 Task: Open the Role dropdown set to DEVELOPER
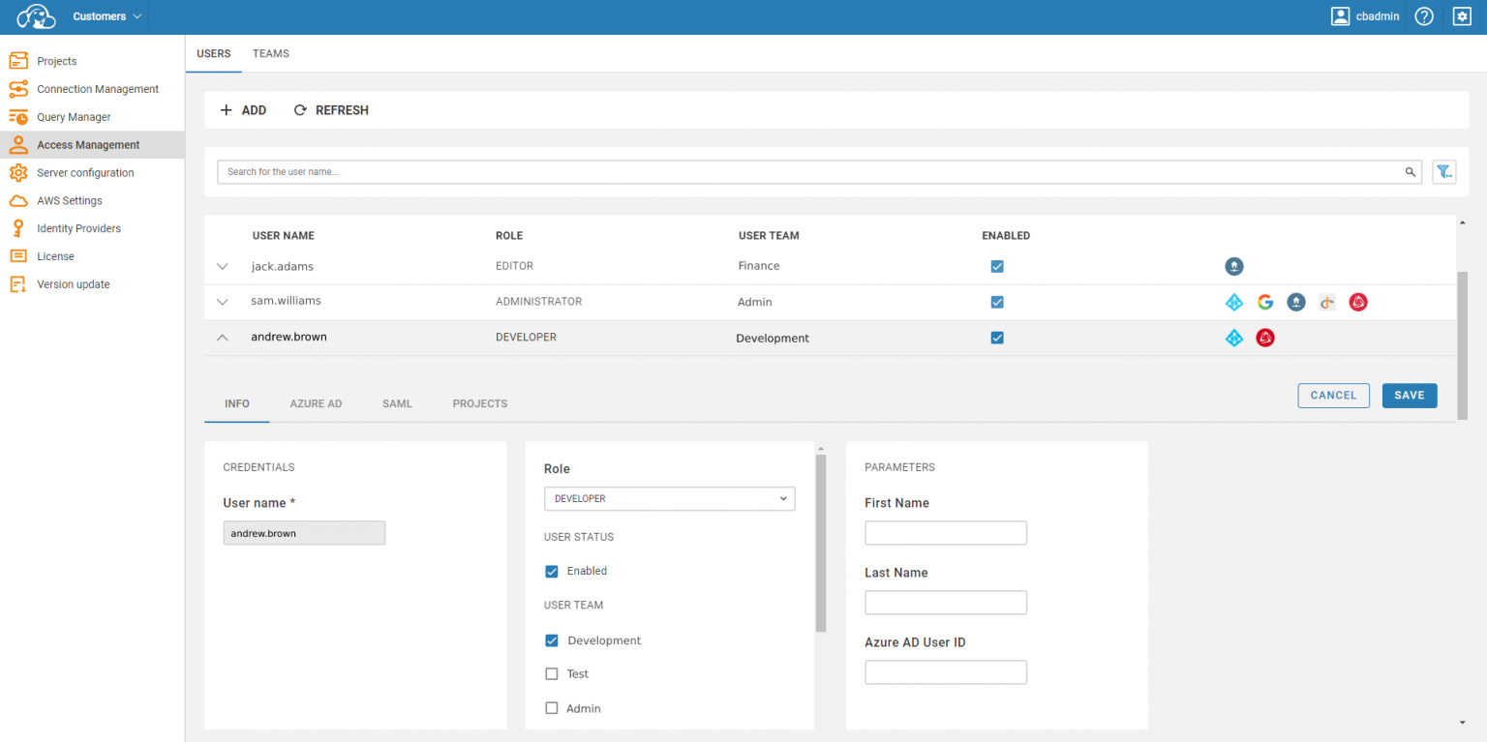pyautogui.click(x=669, y=499)
